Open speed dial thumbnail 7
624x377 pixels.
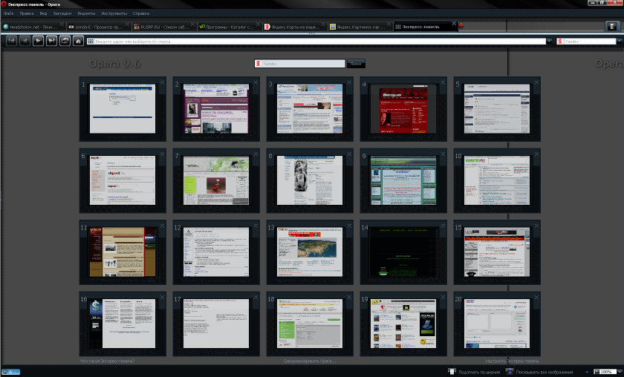216,180
